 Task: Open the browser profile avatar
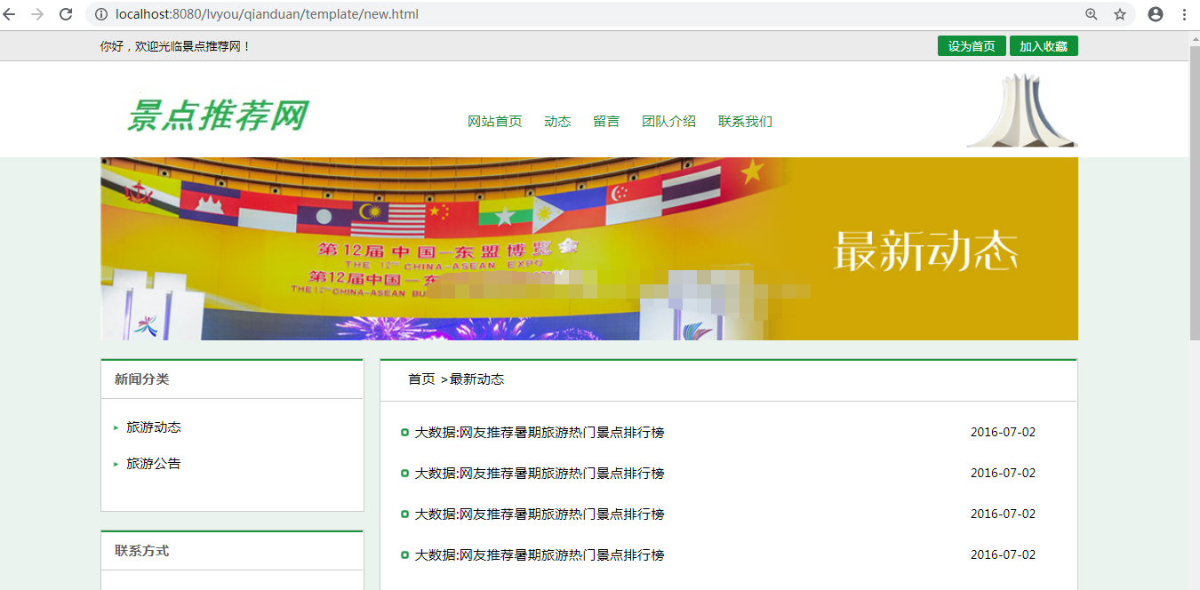tap(1156, 14)
